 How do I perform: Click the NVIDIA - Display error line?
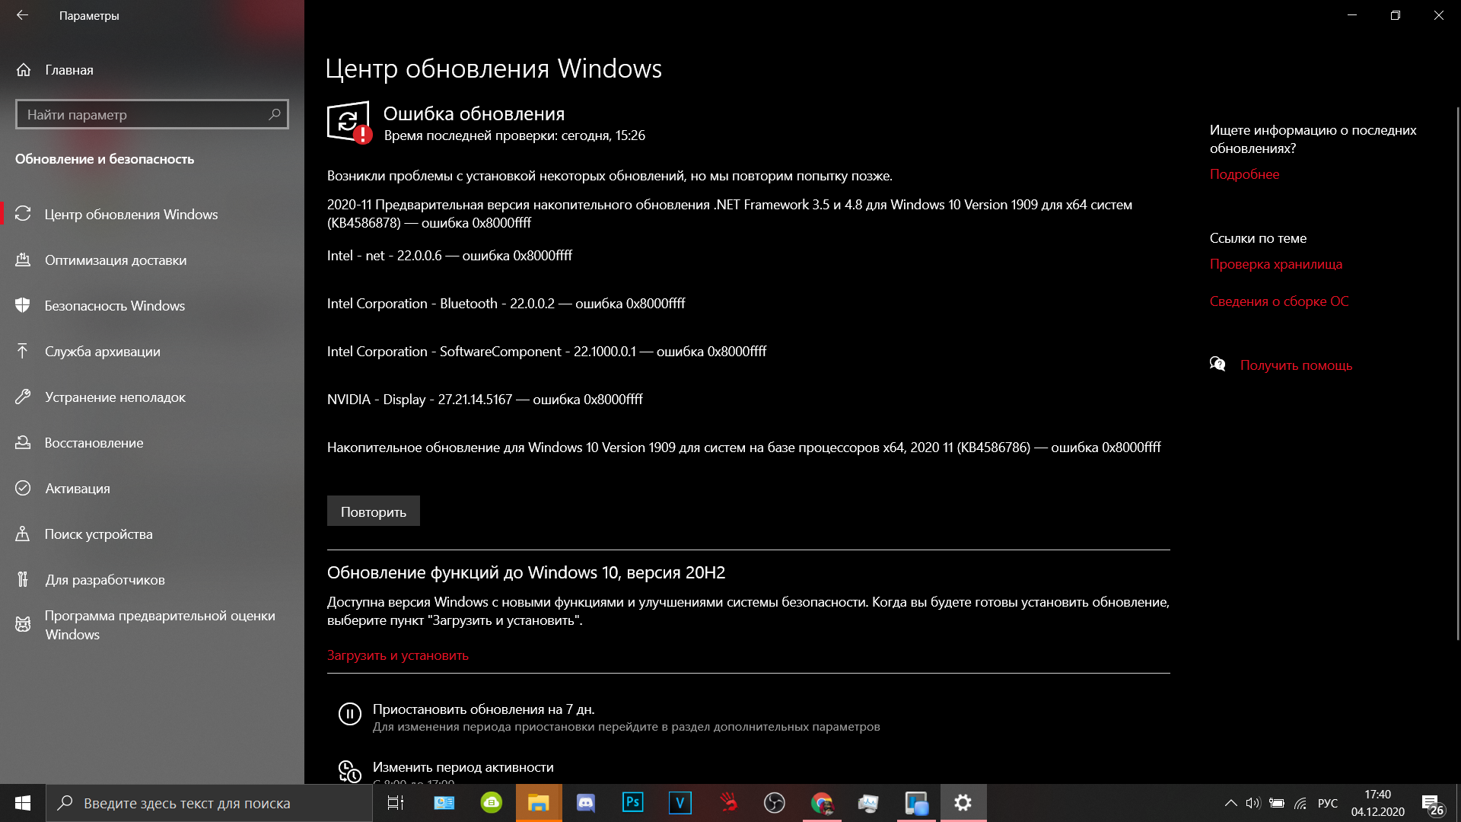(485, 400)
